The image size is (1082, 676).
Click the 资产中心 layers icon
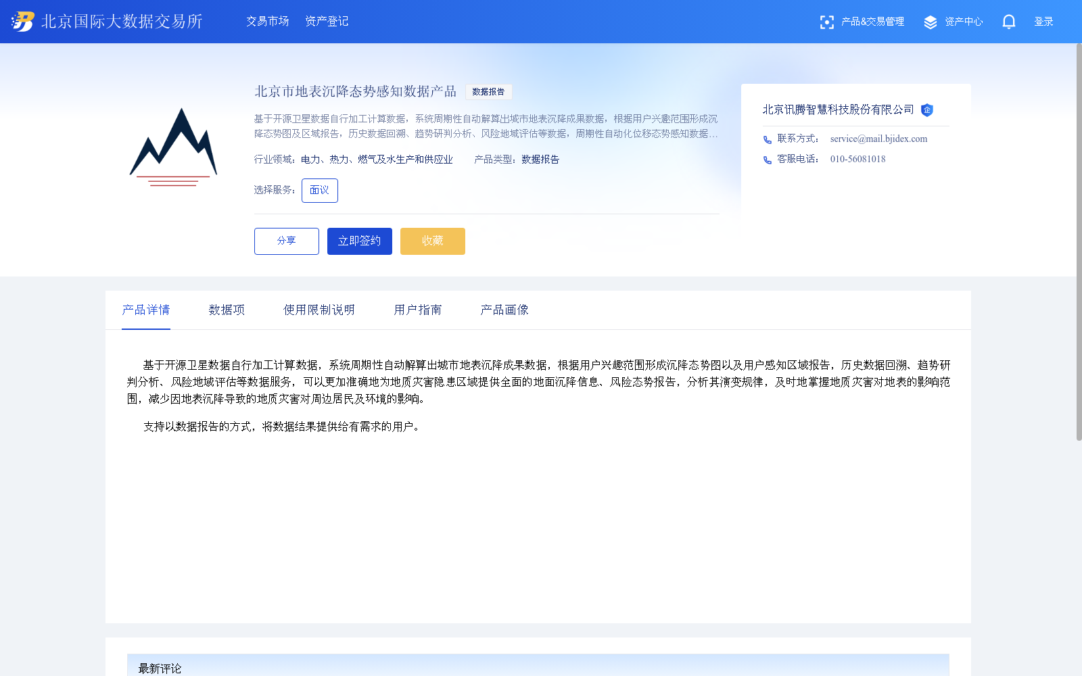click(x=931, y=22)
